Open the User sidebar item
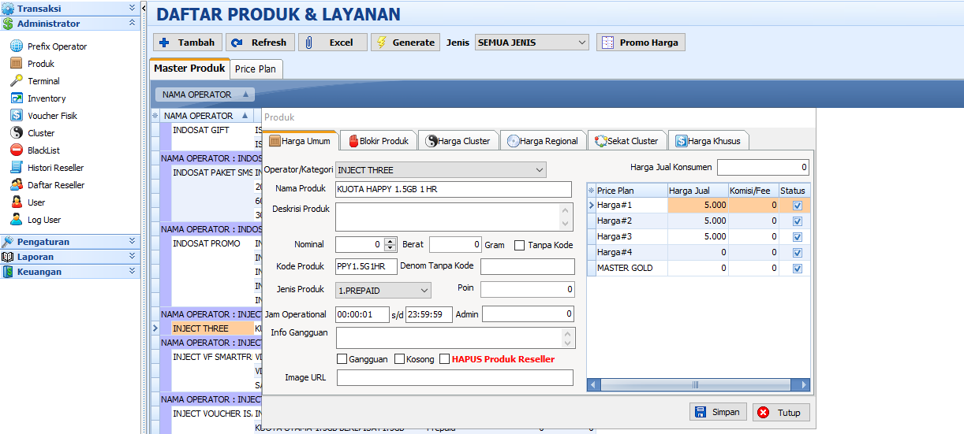964x434 pixels. click(36, 202)
